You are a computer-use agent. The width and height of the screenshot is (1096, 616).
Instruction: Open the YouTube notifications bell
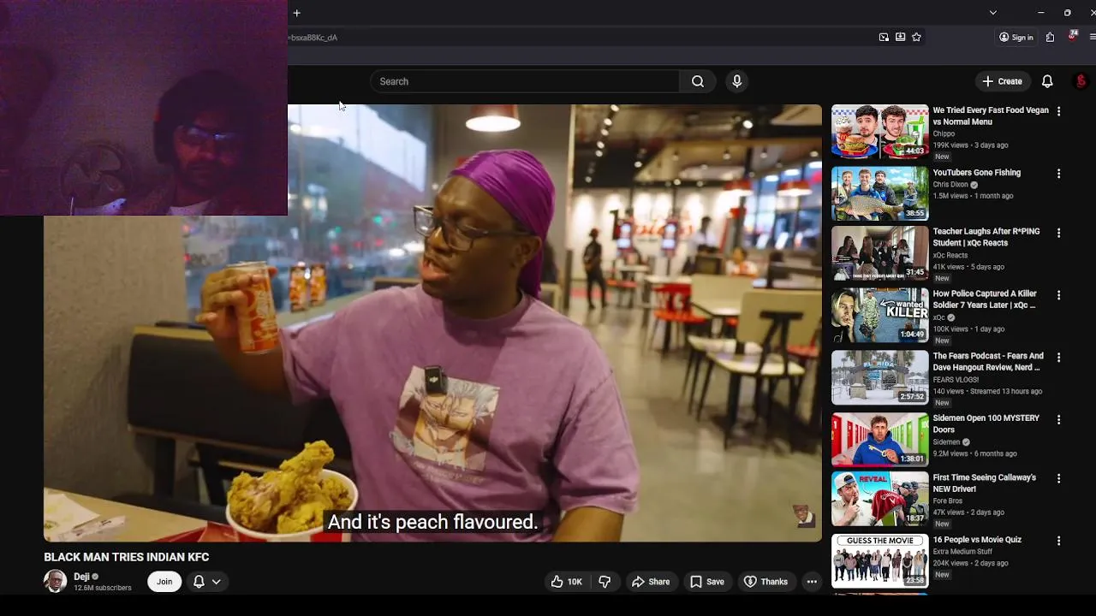[1047, 81]
